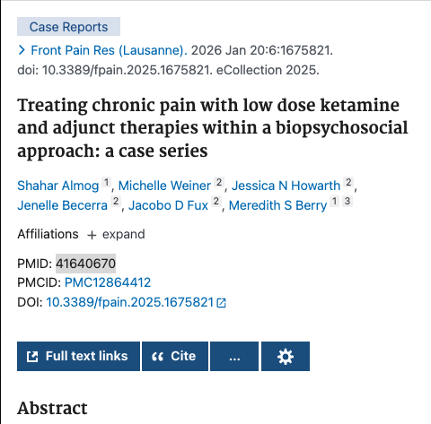Click the quotation mark Cite icon
Screen dimensions: 431x424
point(158,357)
